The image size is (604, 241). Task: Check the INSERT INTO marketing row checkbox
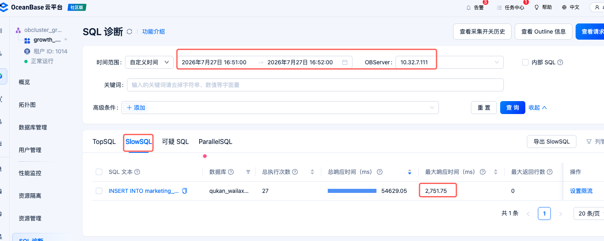tap(99, 191)
